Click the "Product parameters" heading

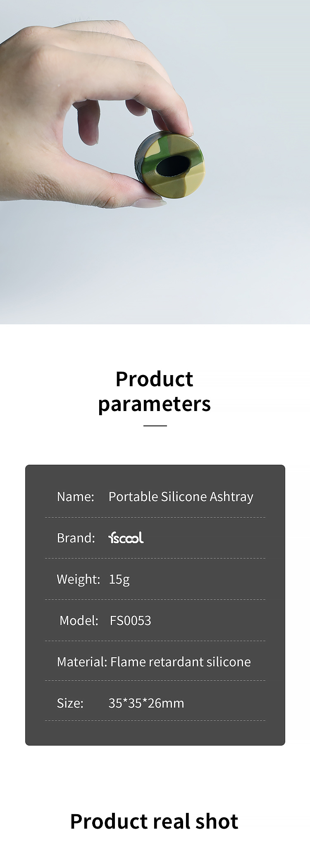point(155,391)
